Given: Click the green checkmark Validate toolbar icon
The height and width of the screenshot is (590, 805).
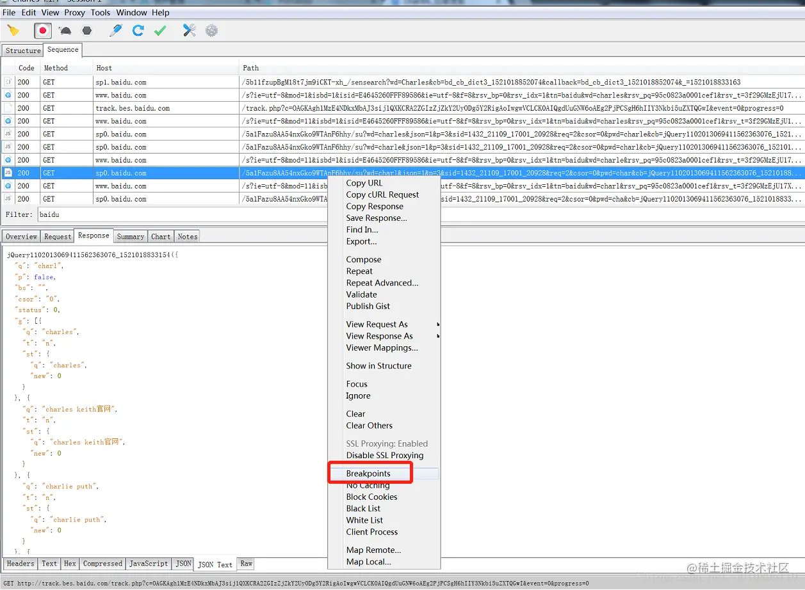Looking at the screenshot, I should tap(160, 30).
